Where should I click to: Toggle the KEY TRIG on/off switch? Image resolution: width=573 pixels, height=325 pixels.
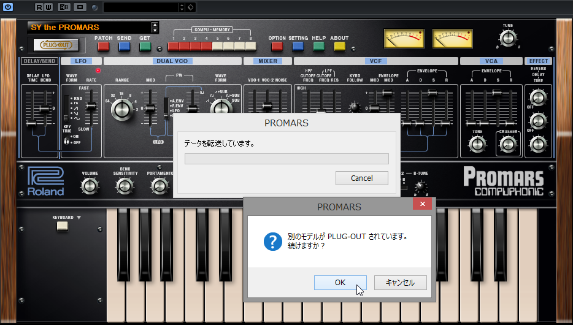[x=66, y=140]
